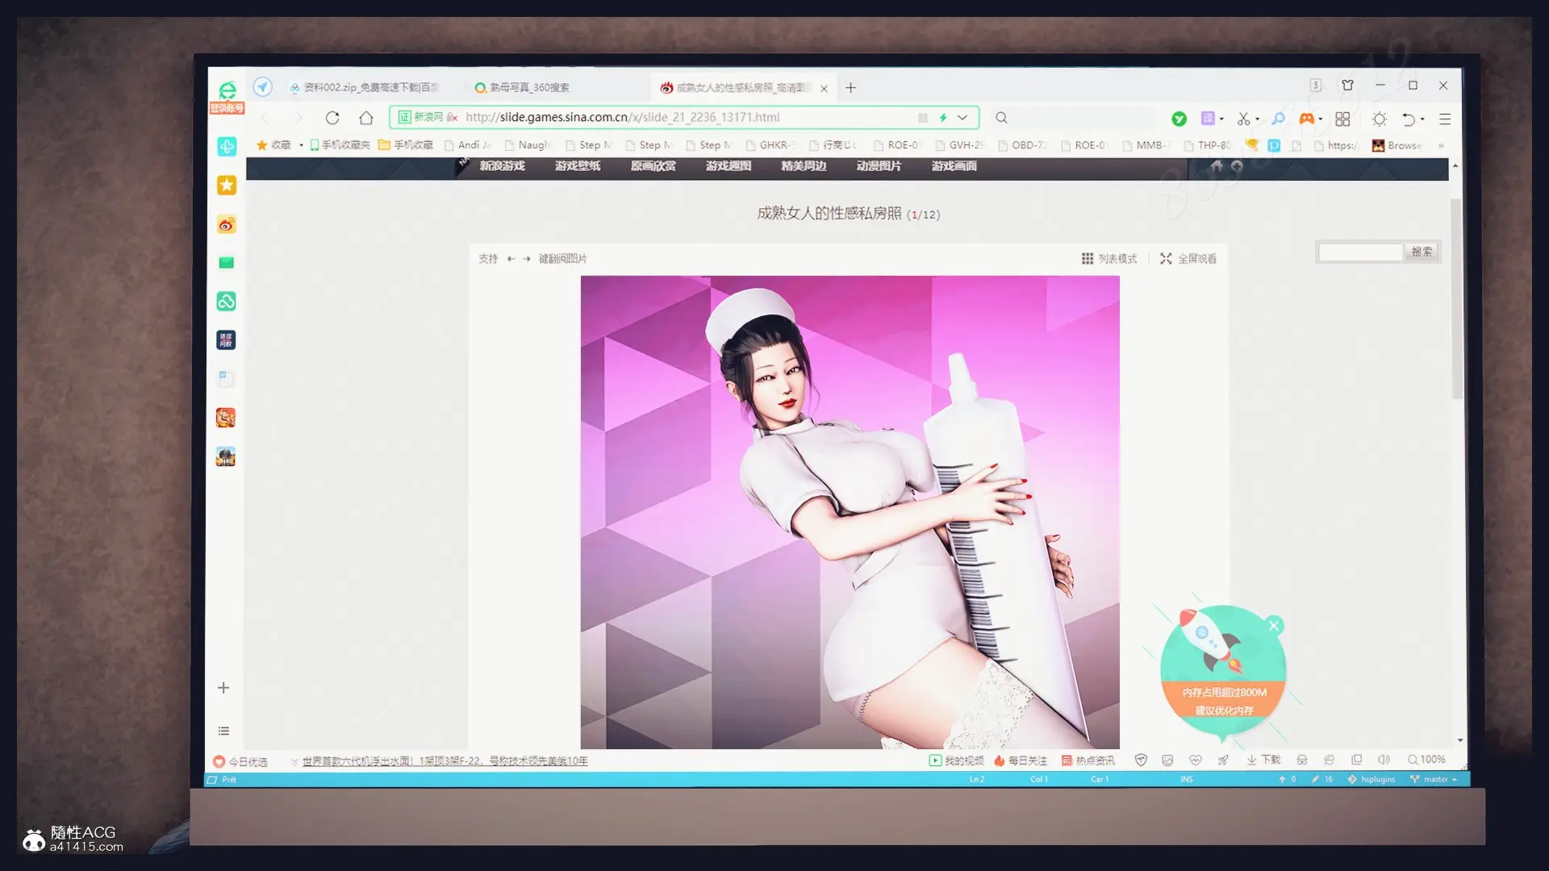Open 游戏壁纸 navigation menu item
The width and height of the screenshot is (1549, 871).
coord(578,166)
